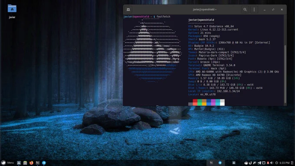Launch the downloads tray icon in panel
295x166 pixels.
tap(19, 163)
